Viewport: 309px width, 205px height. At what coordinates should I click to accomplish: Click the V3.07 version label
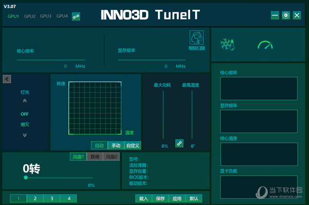point(10,7)
